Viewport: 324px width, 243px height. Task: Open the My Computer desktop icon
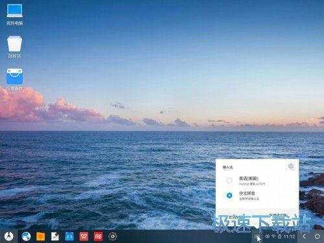coord(14,14)
